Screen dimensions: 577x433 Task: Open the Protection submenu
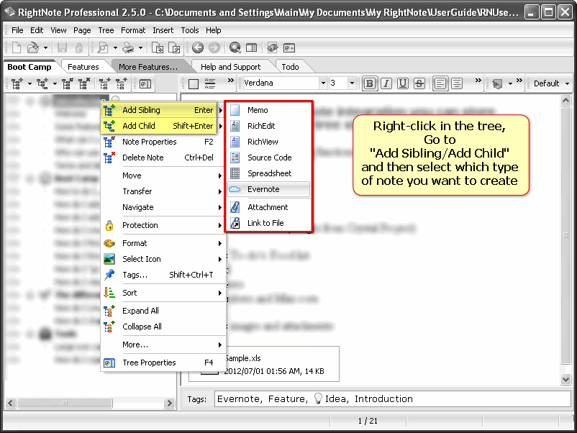(163, 225)
